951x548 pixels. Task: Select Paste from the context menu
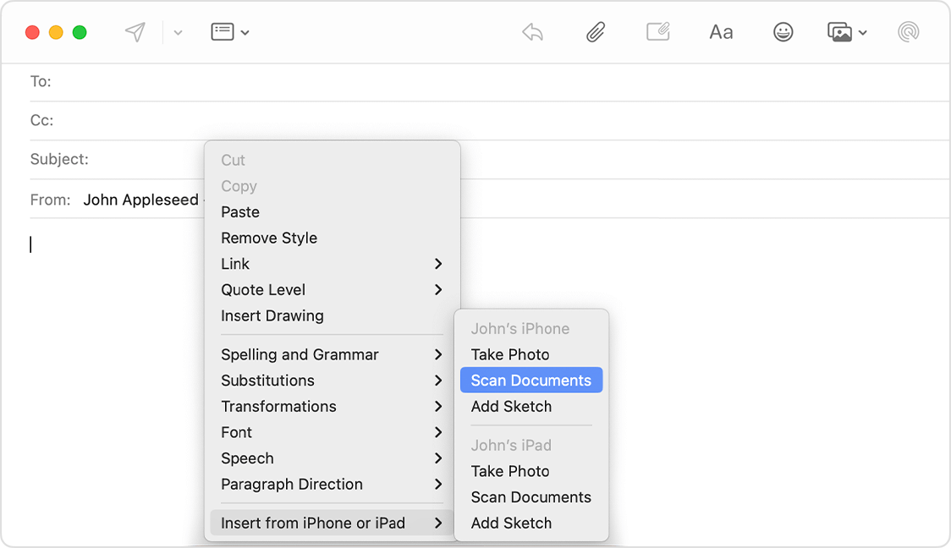tap(240, 211)
